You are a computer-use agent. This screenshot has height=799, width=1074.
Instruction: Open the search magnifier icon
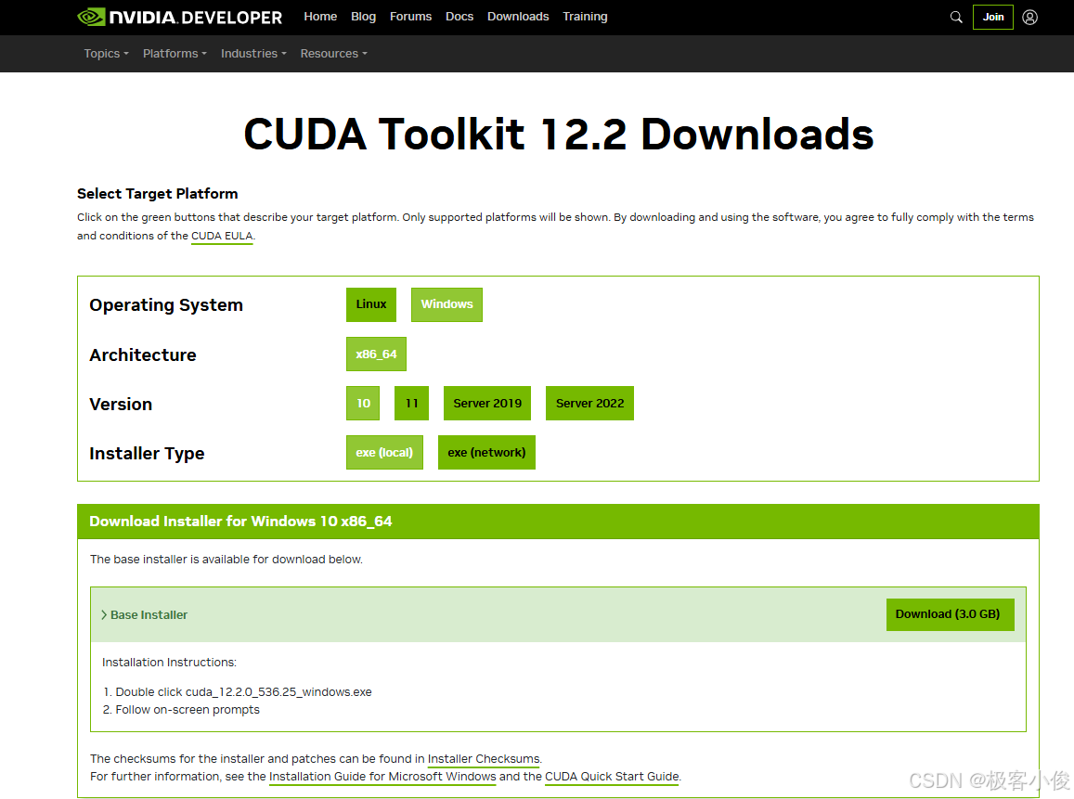956,17
